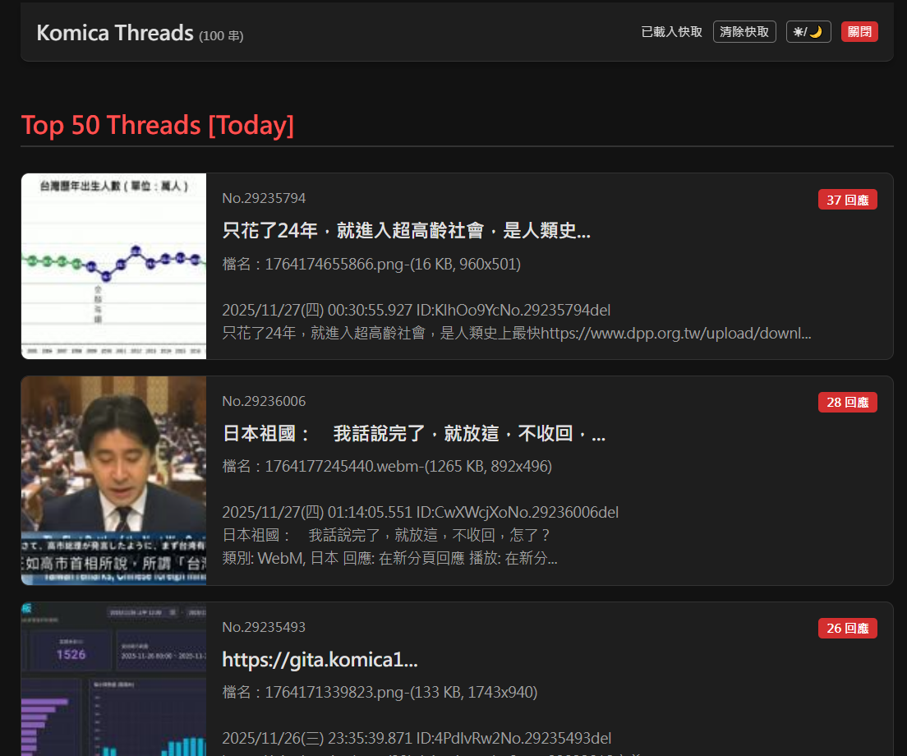Click thread number No.29236006
The image size is (907, 756).
(x=264, y=402)
